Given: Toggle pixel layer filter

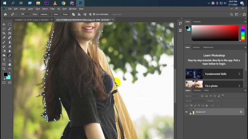Looking at the screenshot, I should click(202, 96).
